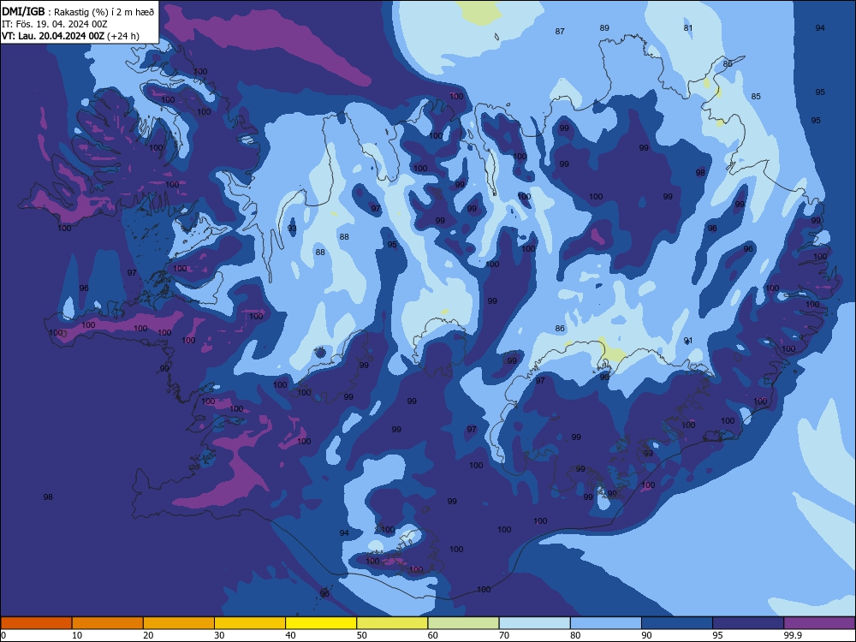This screenshot has width=856, height=642.
Task: Click the map value '81'
Action: 688,28
